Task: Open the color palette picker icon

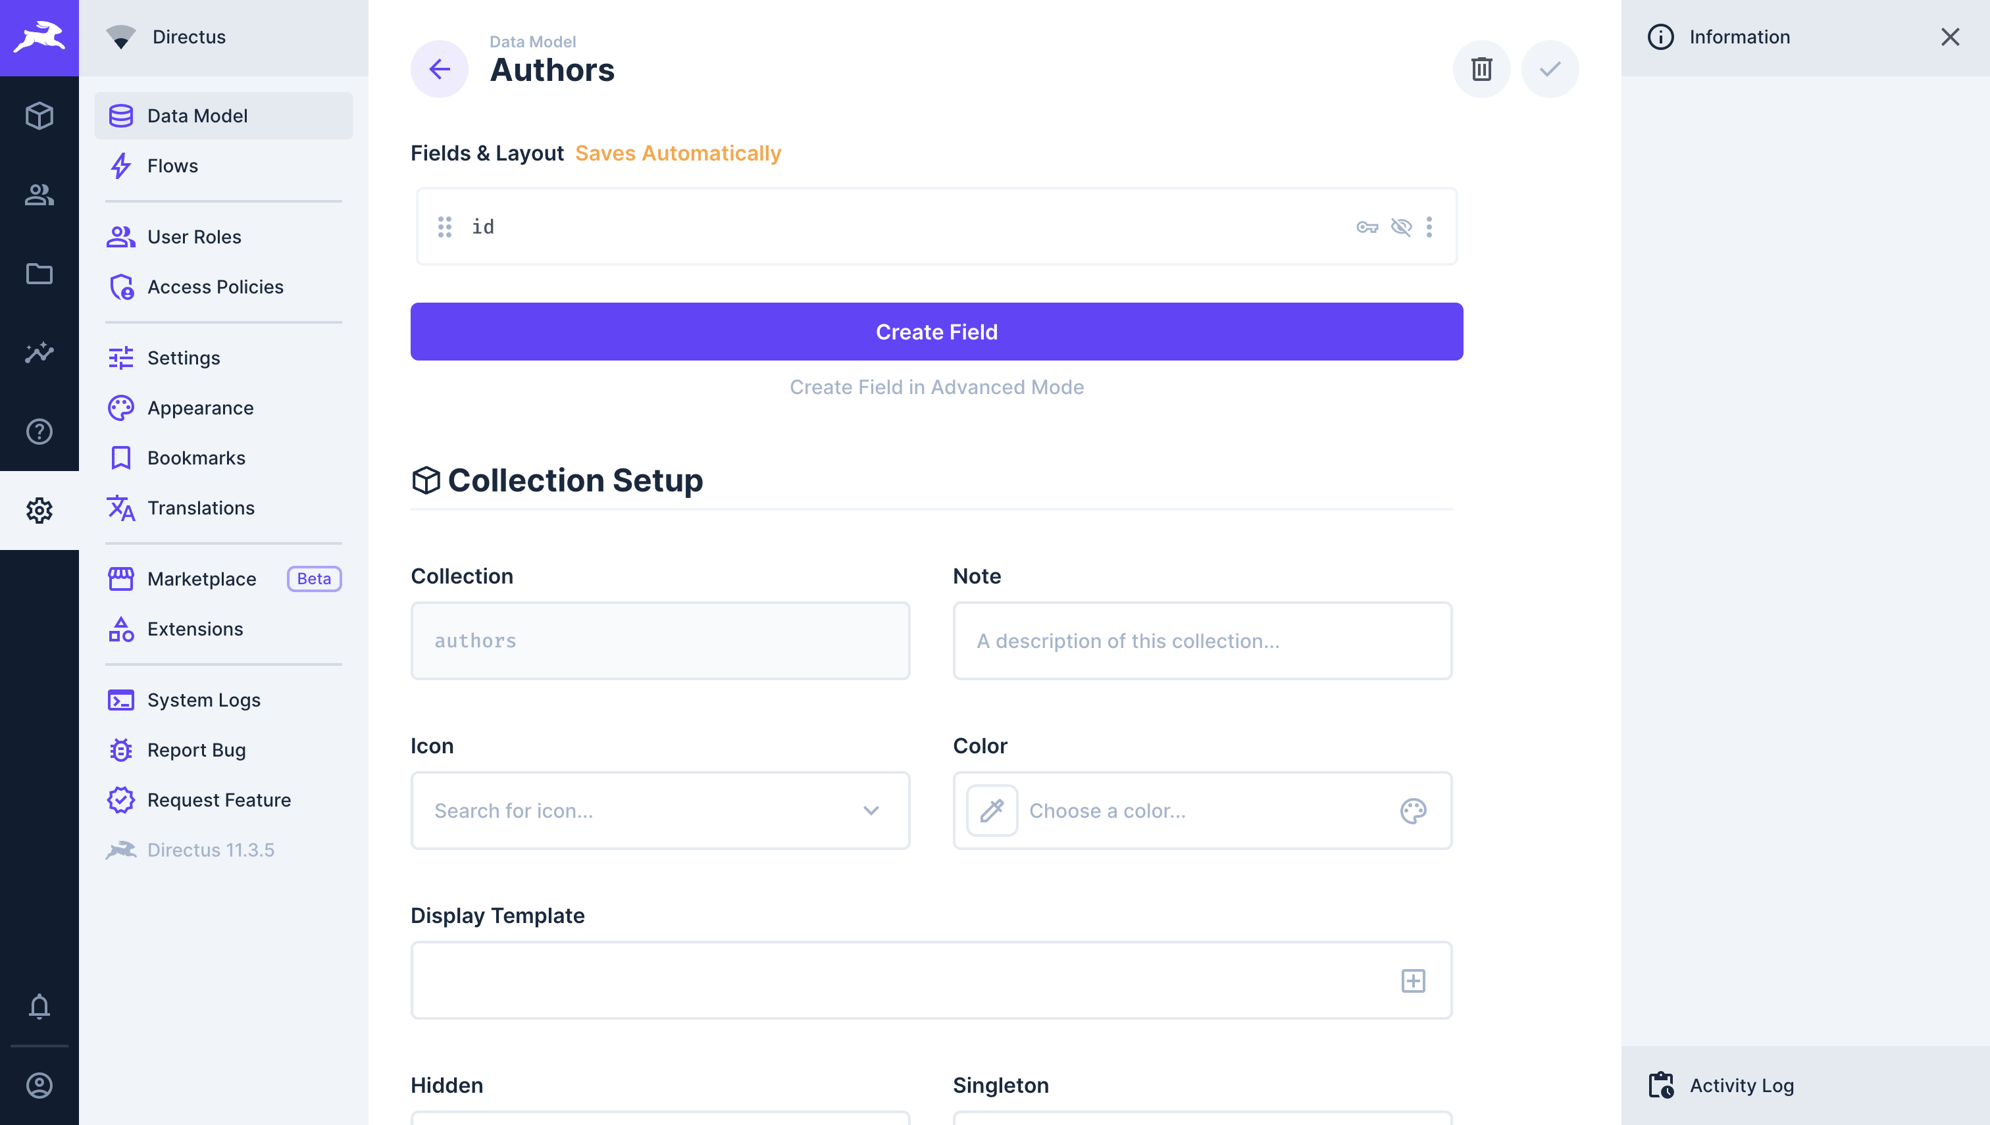Action: 1413,811
